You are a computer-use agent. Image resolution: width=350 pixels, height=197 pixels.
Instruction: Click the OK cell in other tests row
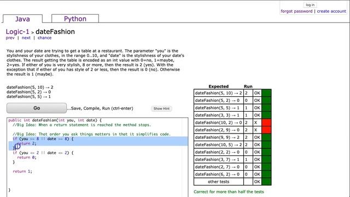257,182
